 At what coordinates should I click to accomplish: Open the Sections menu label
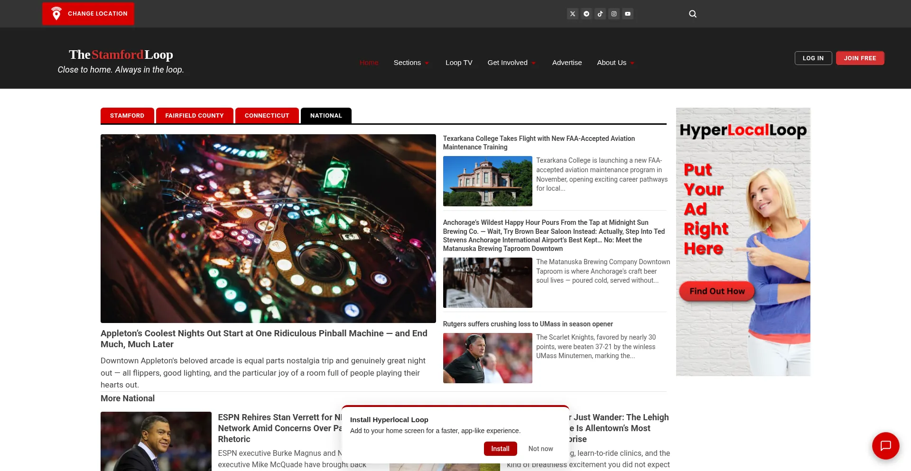407,63
